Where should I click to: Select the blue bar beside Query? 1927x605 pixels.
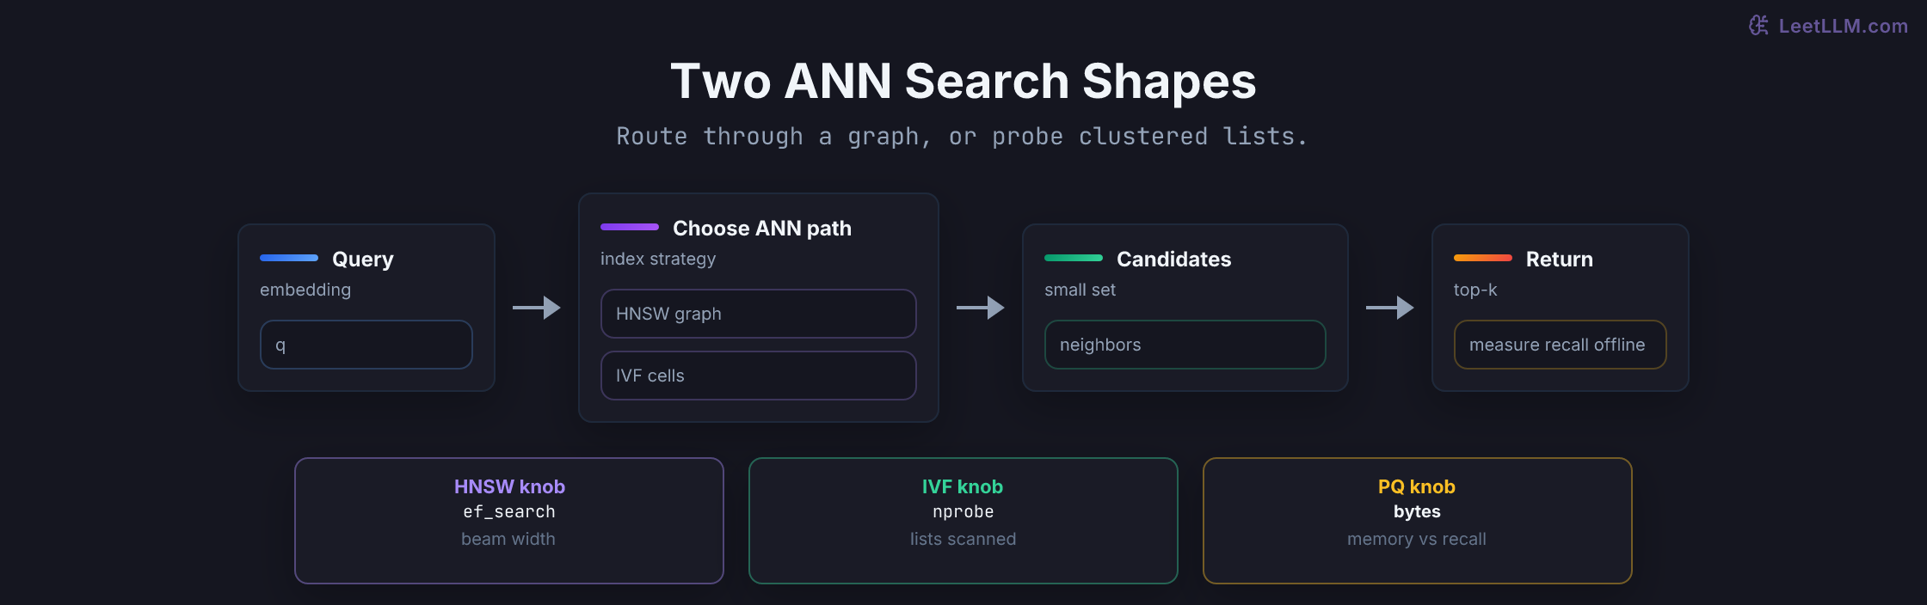click(289, 258)
